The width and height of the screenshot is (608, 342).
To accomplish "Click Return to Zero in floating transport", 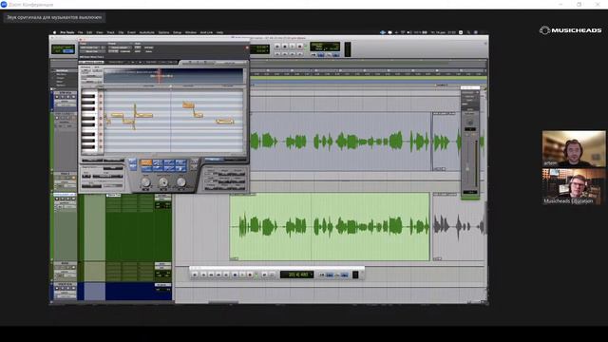I will [x=203, y=275].
